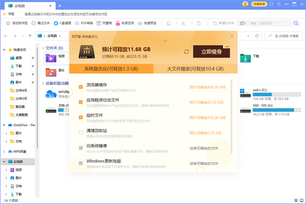The width and height of the screenshot is (306, 204).
Task: Open 私密空间 private space
Action: coord(125,23)
